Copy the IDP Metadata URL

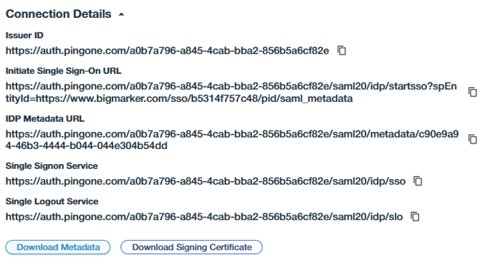pyautogui.click(x=472, y=139)
